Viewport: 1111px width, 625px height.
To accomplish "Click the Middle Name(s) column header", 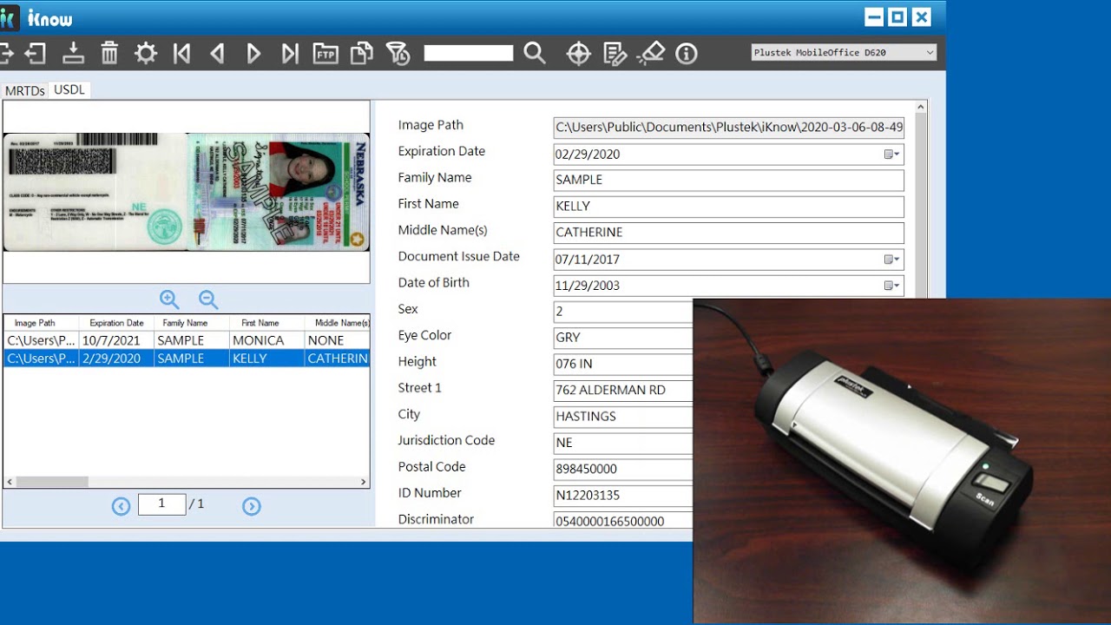I will pos(337,323).
